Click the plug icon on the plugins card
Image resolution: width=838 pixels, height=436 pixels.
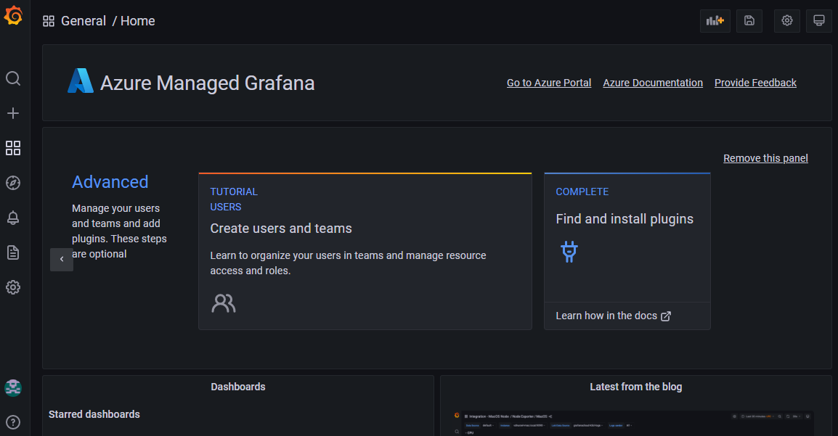569,251
